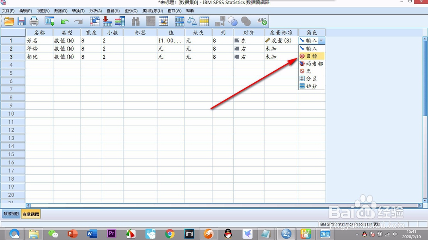The height and width of the screenshot is (240, 428).
Task: Choose 目标 role in dropdown list
Action: (312, 56)
